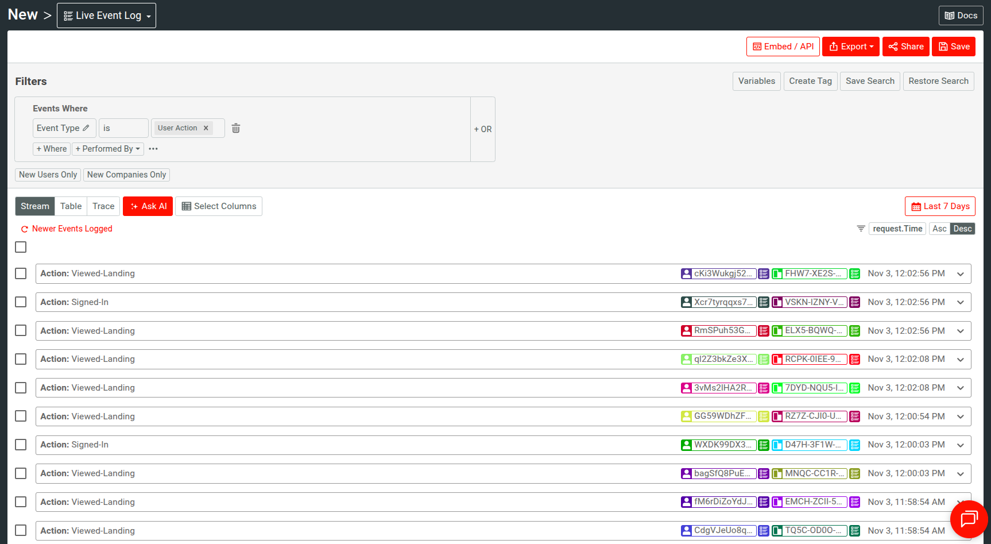The image size is (991, 544).
Task: Open the user event log icon beside cKi3Wukgj52
Action: [x=763, y=273]
